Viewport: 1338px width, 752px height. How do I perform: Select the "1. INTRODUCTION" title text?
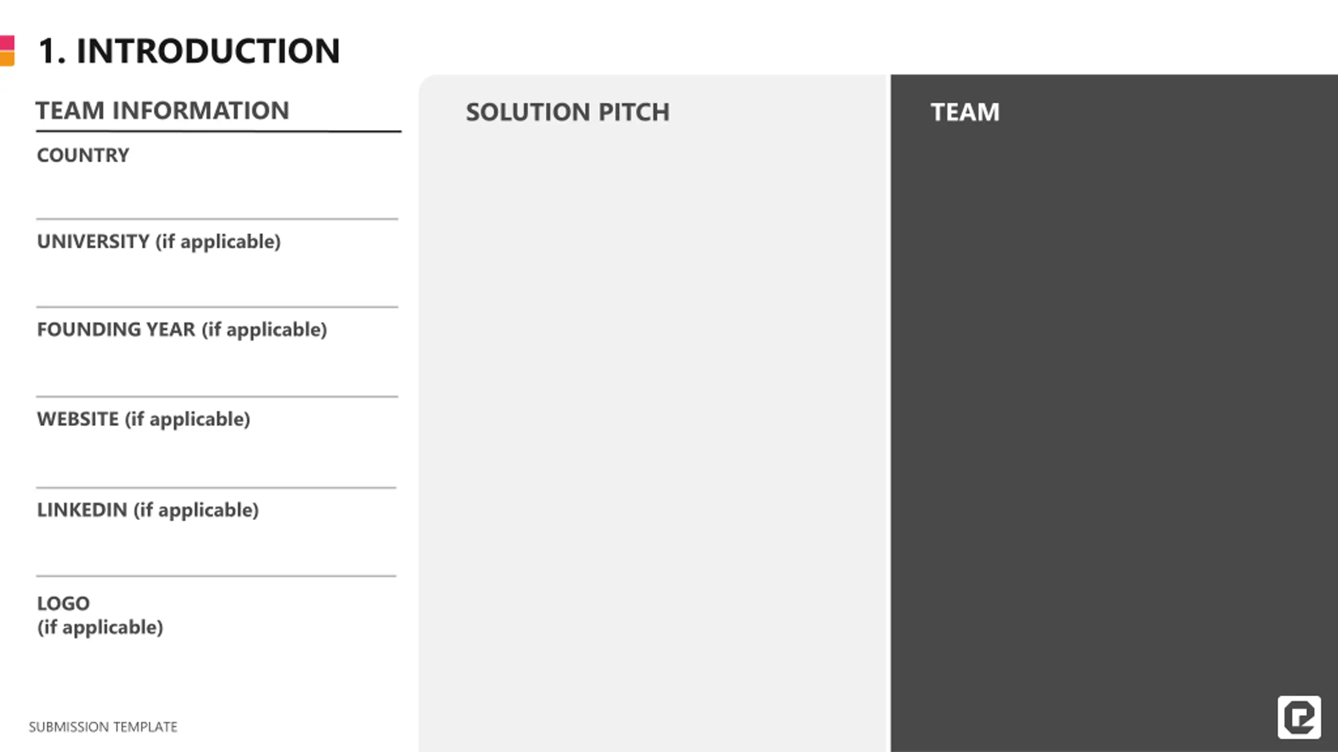pyautogui.click(x=189, y=51)
